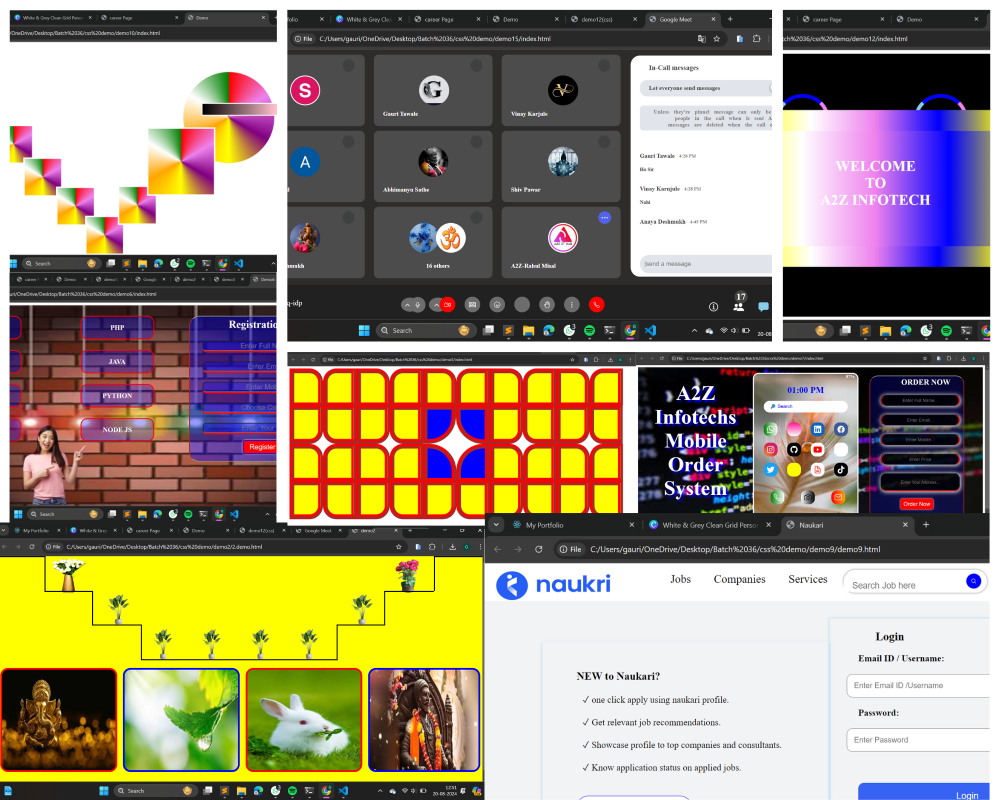1000x800 pixels.
Task: Open Meet more options three-dot button
Action: (x=571, y=304)
